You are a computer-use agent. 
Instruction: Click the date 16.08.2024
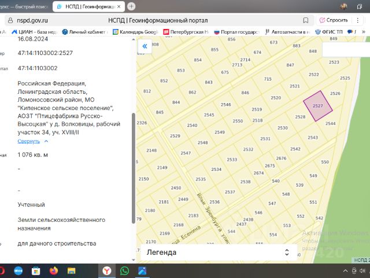[x=33, y=39]
